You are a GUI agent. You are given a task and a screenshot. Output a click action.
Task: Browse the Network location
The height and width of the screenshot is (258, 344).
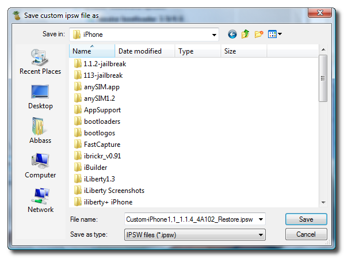pos(40,200)
